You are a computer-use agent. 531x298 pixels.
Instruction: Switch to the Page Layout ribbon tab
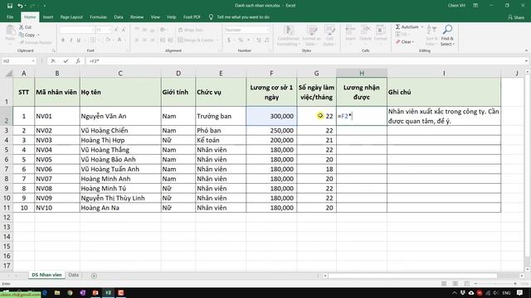pyautogui.click(x=71, y=17)
